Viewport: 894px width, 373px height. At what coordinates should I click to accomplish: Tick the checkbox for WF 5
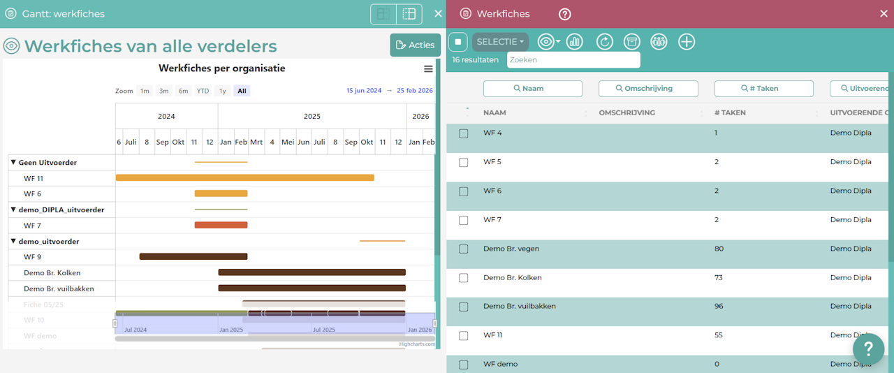click(464, 162)
